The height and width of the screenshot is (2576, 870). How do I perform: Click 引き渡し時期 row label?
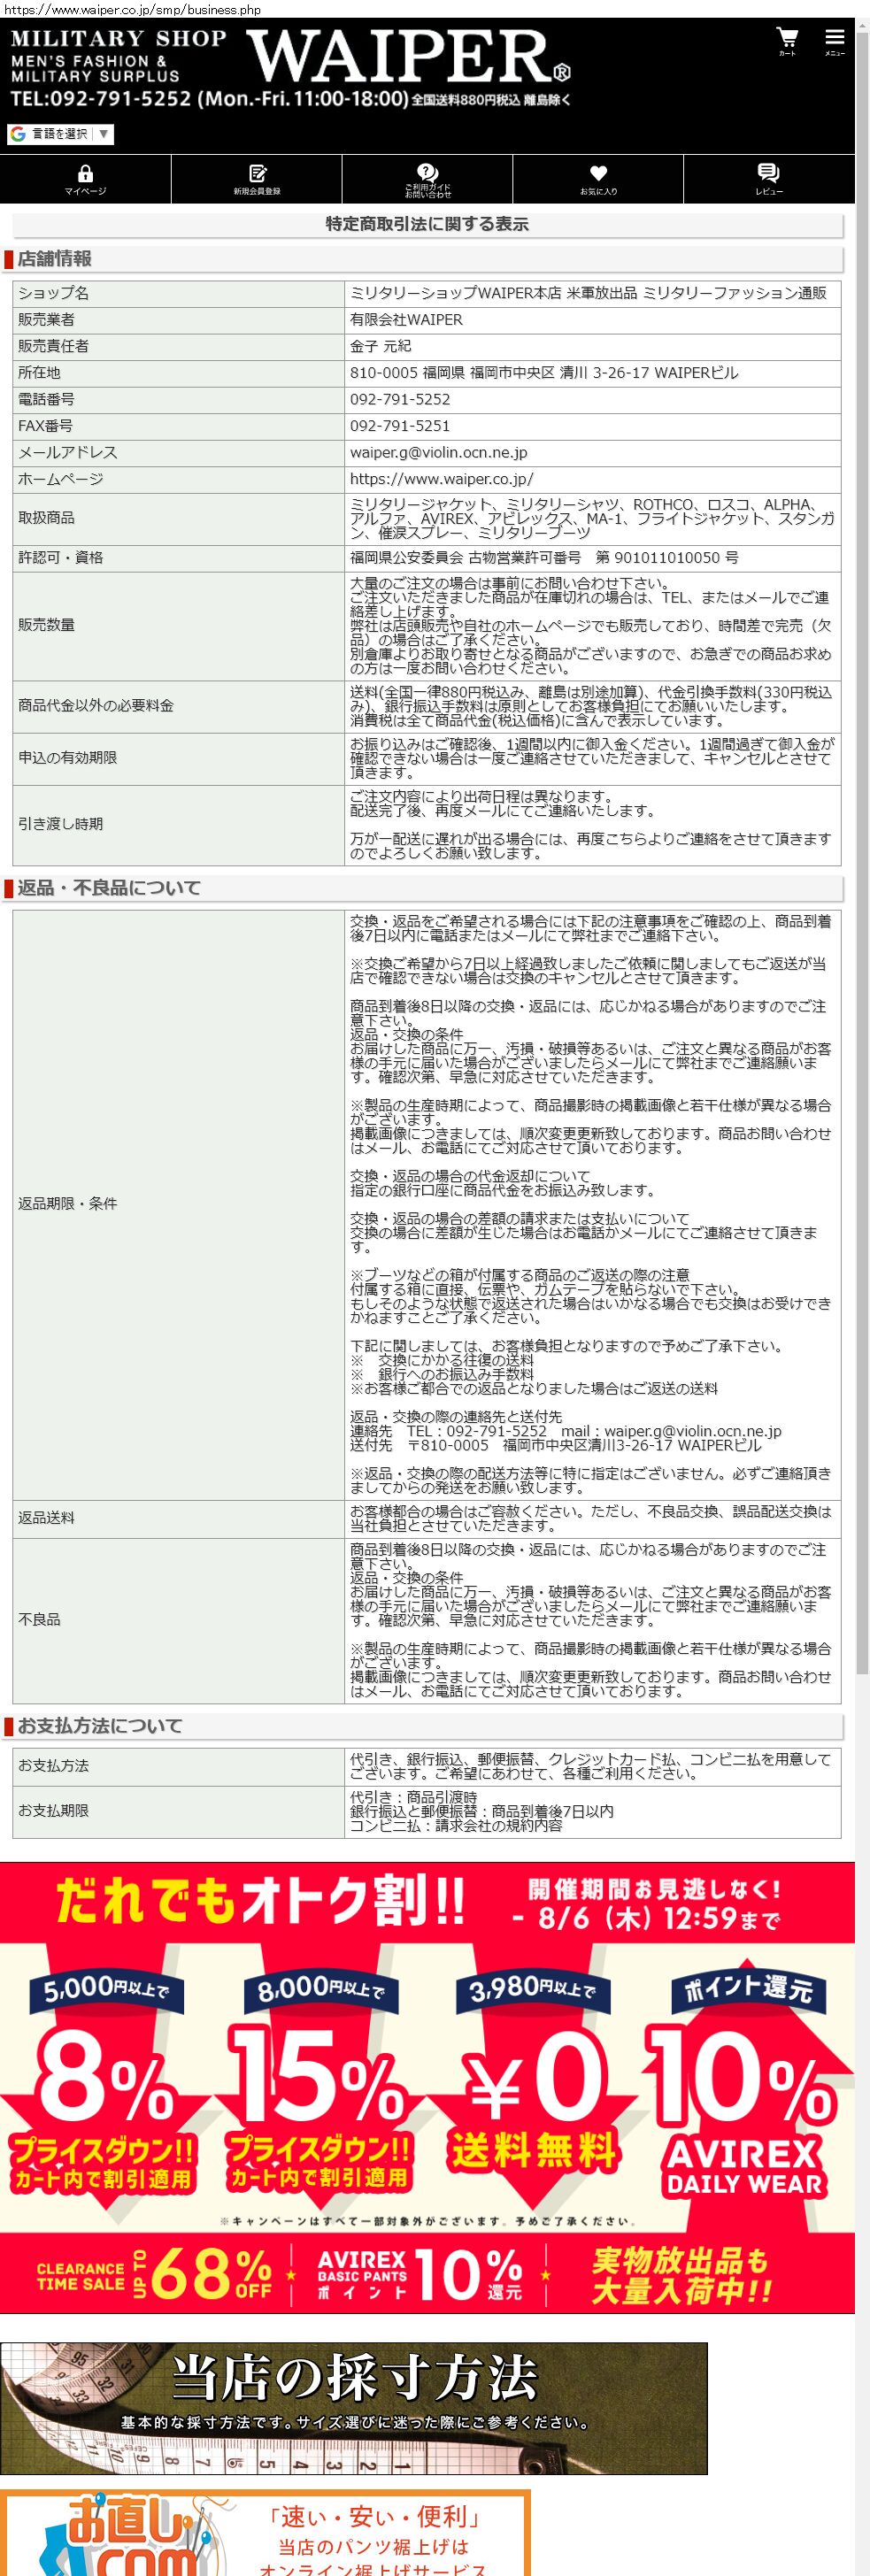[x=60, y=824]
